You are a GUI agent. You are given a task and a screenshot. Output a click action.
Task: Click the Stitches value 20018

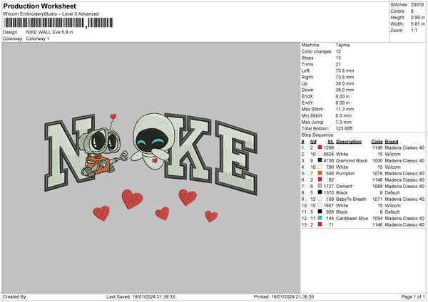417,5
